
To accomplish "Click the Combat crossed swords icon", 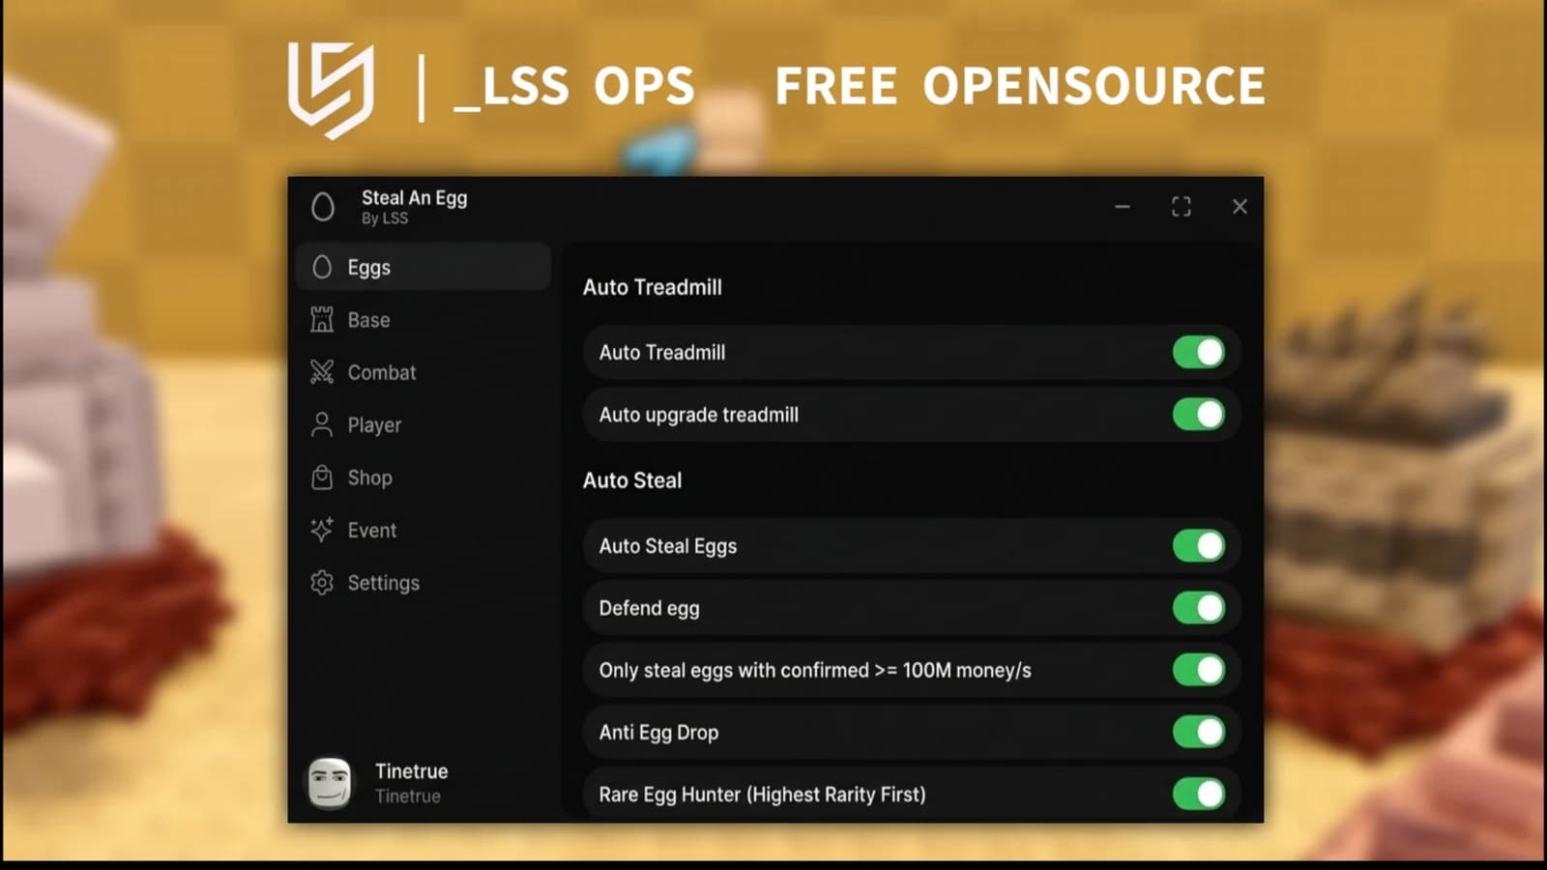I will 322,372.
